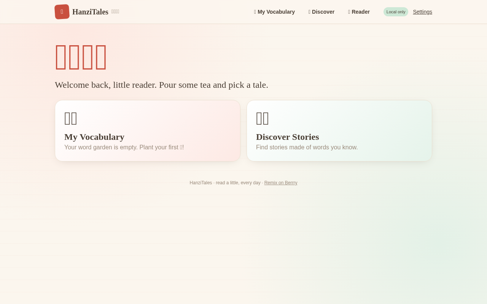Switch to the Reader nav item
The width and height of the screenshot is (487, 304).
359,12
